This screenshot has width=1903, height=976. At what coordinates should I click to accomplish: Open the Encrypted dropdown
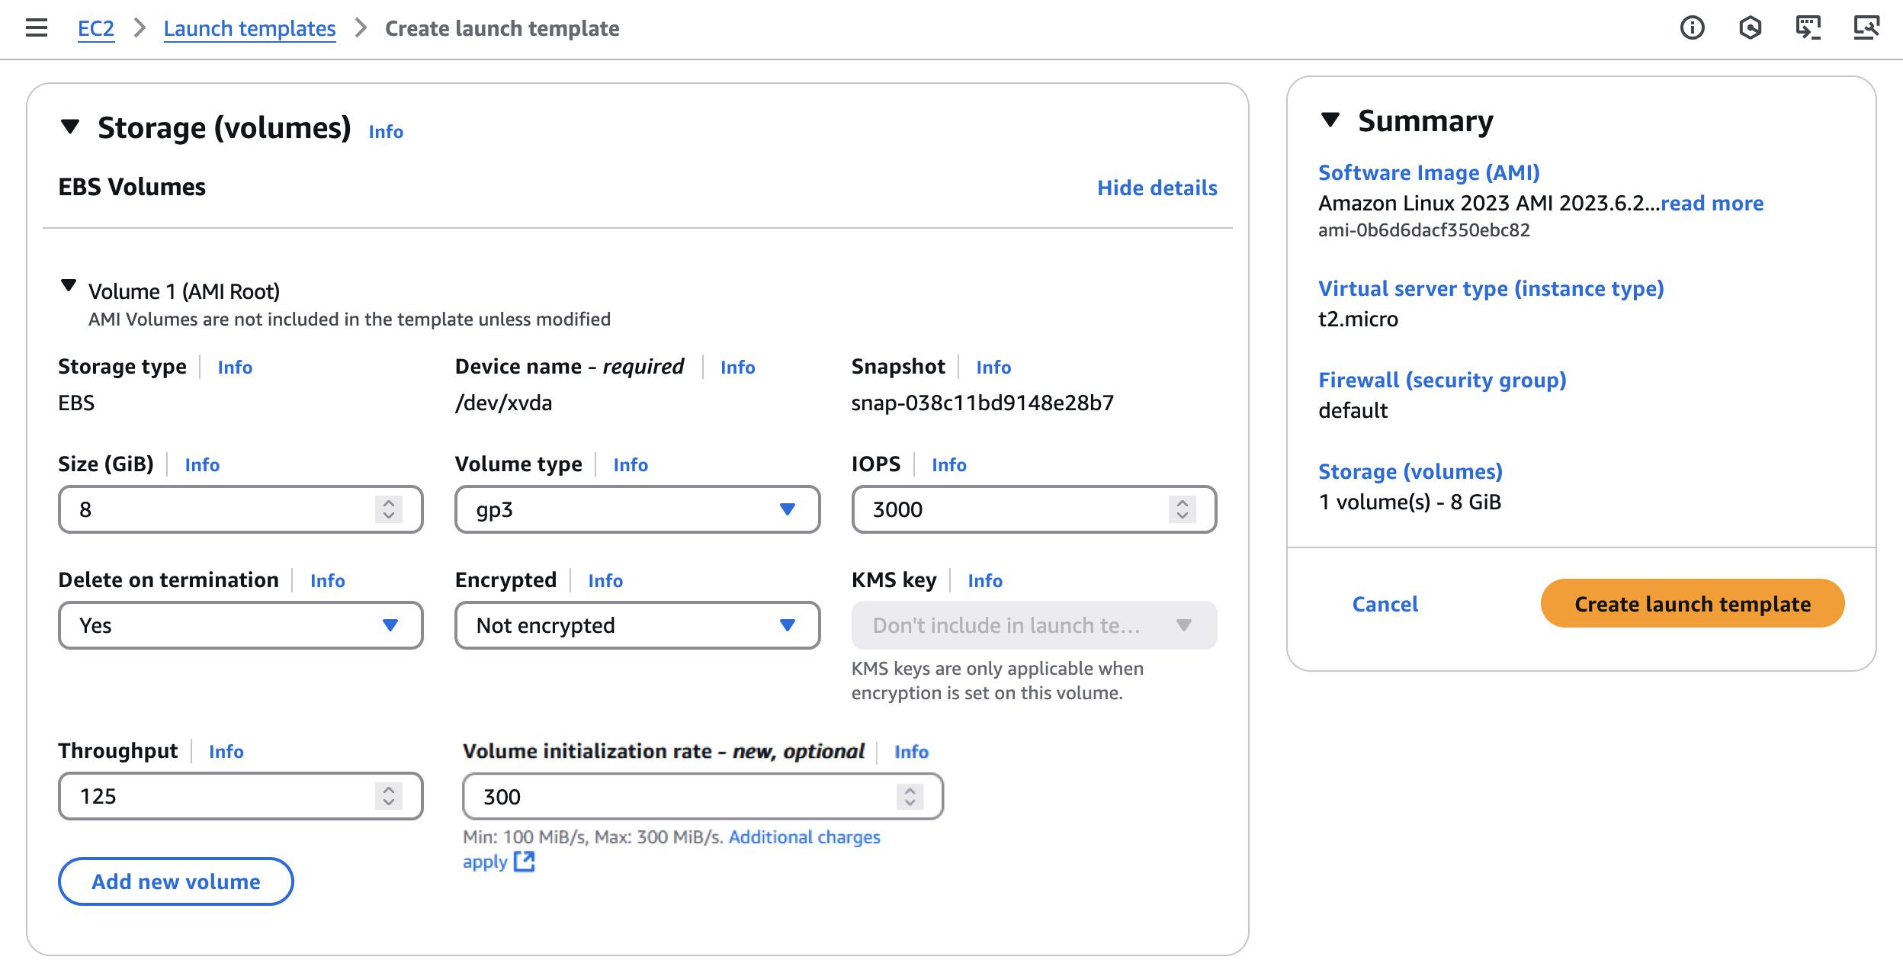point(637,625)
